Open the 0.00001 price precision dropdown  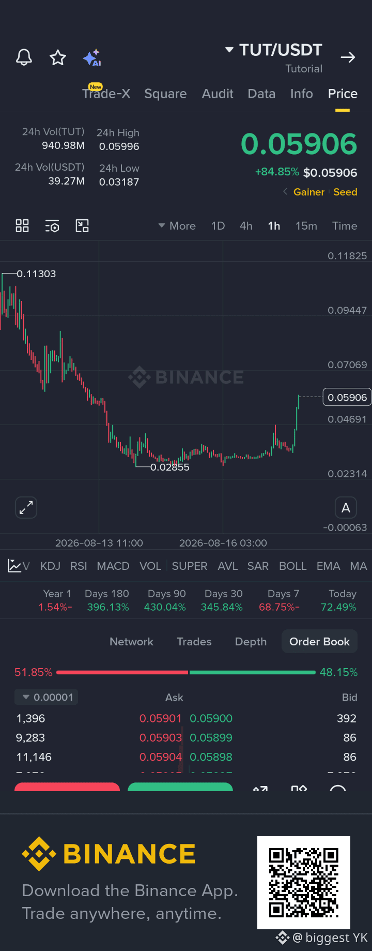(47, 697)
